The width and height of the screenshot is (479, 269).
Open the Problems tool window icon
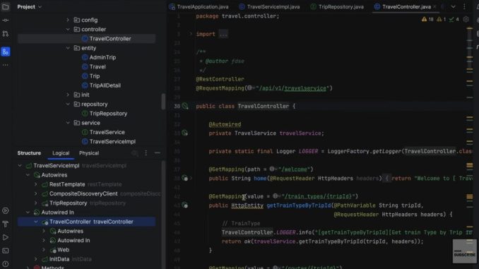[6, 264]
